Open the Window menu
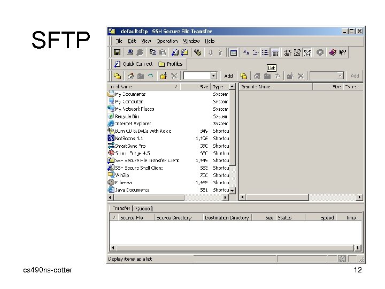Image resolution: width=385 pixels, height=289 pixels. [x=191, y=41]
